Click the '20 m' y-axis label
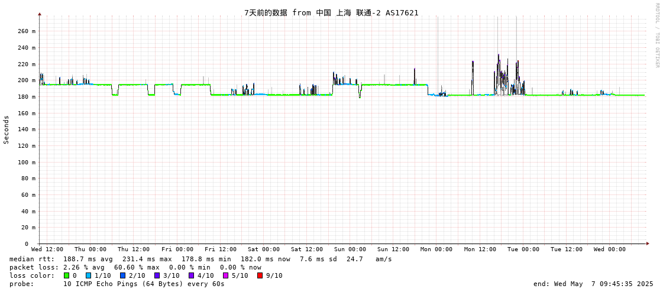 (x=28, y=228)
